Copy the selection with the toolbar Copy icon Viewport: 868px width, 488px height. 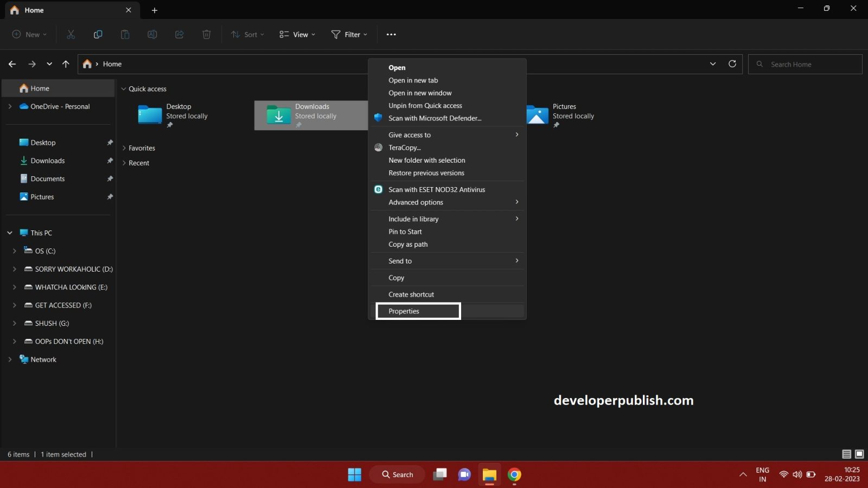[98, 34]
